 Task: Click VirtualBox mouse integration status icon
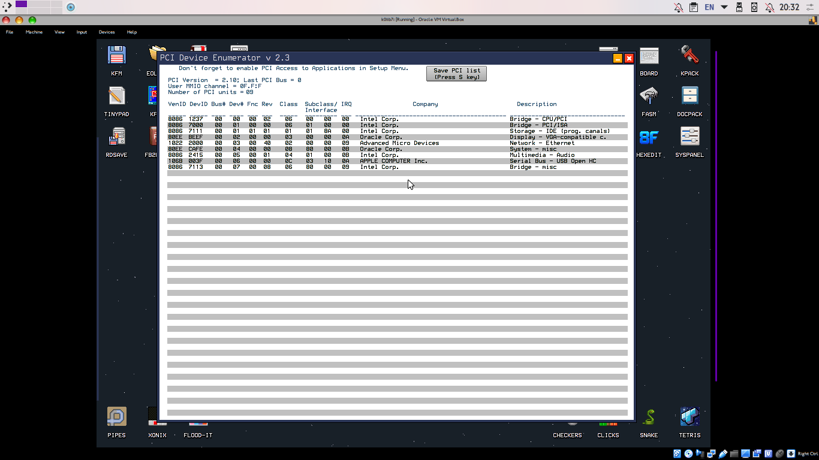pos(779,453)
